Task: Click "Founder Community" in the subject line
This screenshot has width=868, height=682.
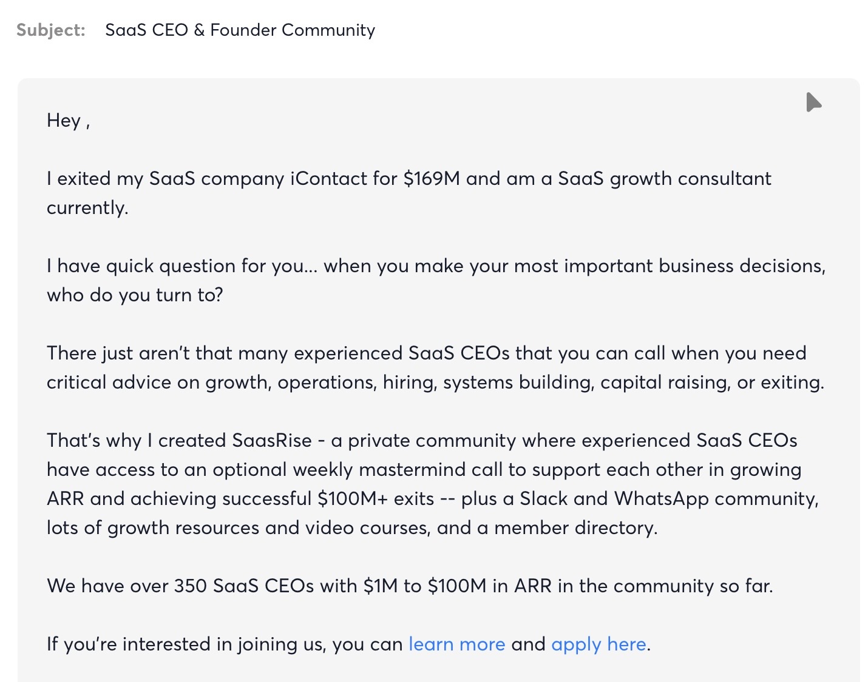Action: pyautogui.click(x=293, y=30)
